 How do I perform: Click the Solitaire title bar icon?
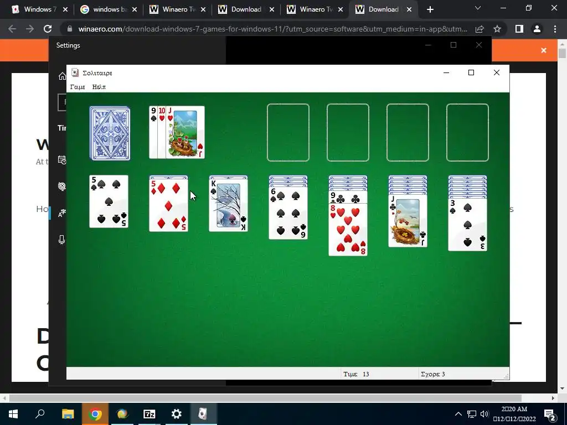point(75,72)
